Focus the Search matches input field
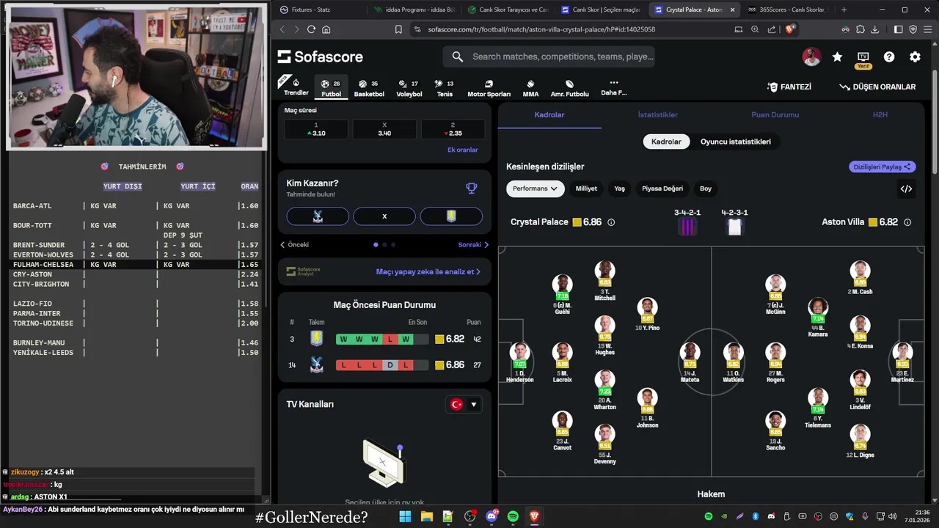 point(549,56)
